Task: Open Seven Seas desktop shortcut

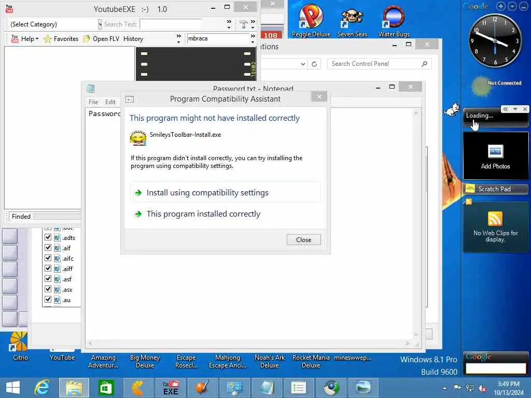Action: pos(352,20)
